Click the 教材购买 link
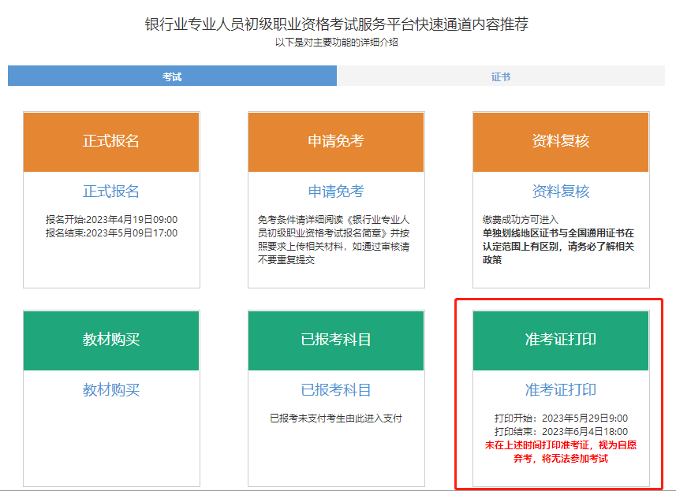676x491 pixels. point(110,391)
